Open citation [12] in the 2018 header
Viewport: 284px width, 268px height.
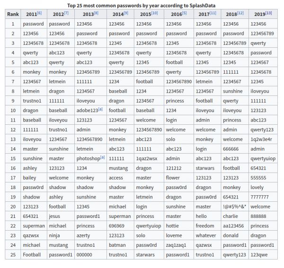tap(240, 13)
